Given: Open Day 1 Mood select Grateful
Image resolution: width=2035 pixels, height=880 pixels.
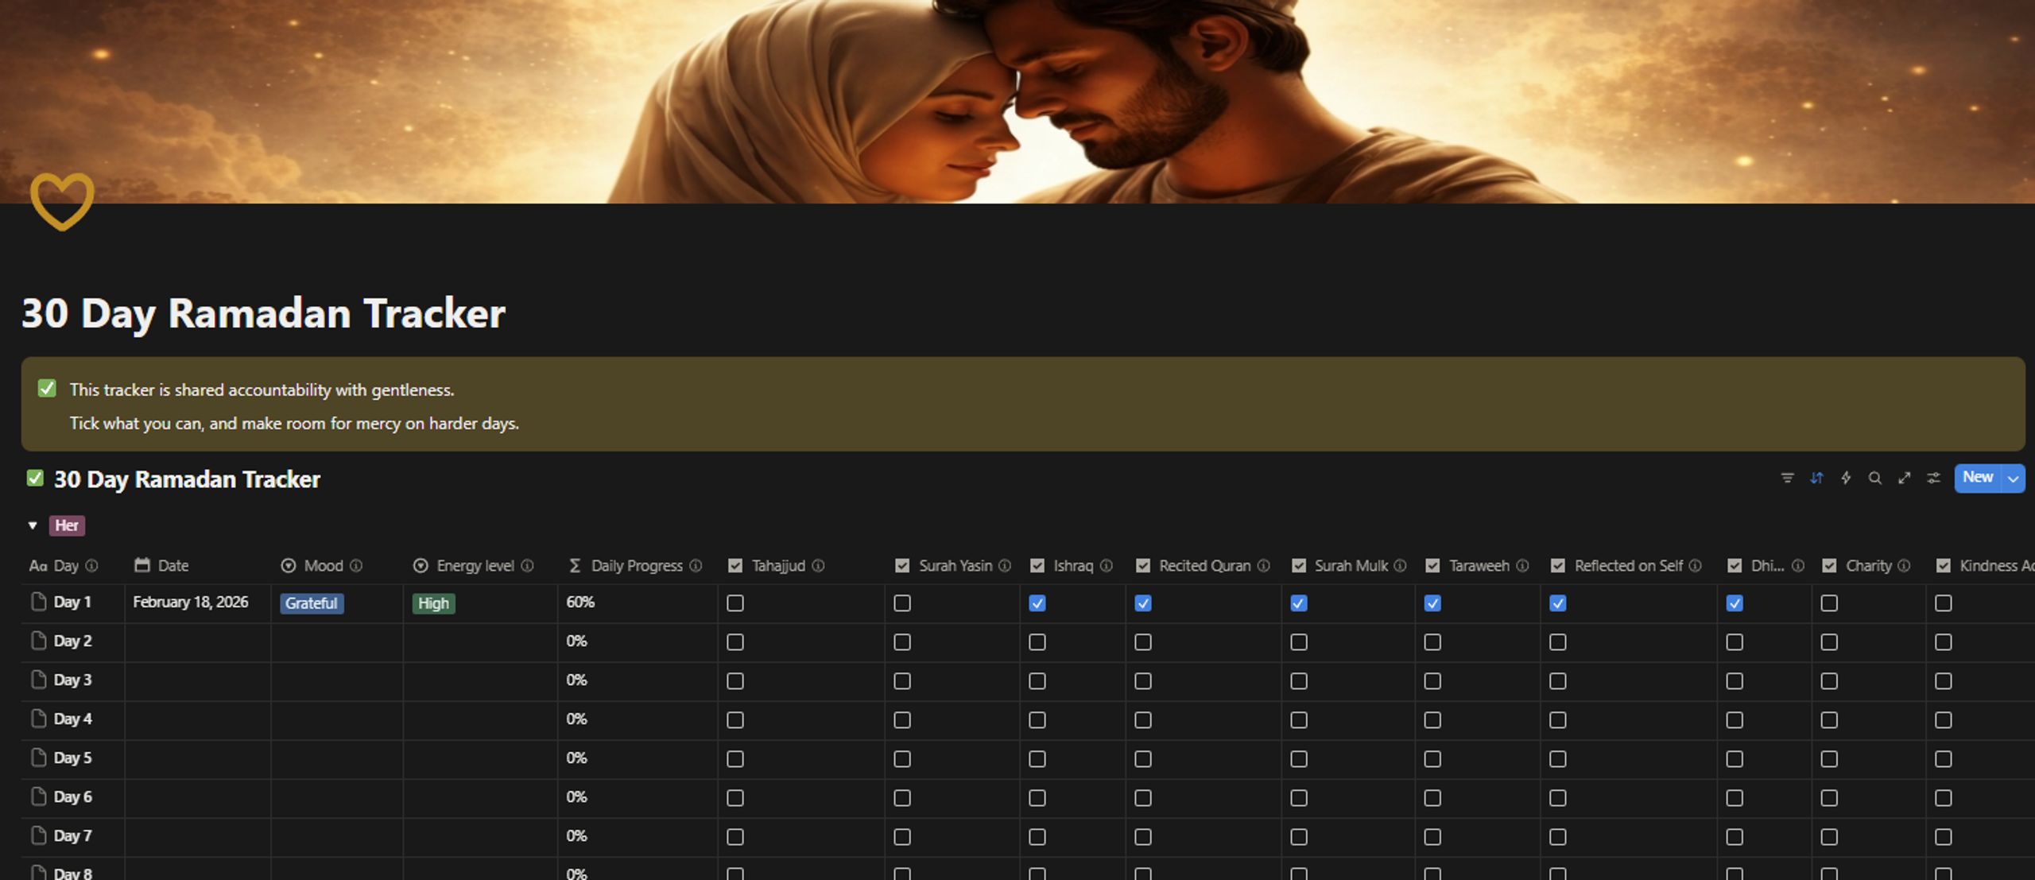Looking at the screenshot, I should pos(312,603).
